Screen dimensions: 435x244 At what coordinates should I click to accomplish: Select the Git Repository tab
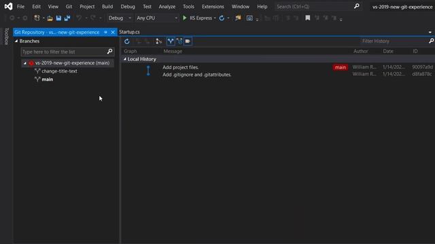(56, 32)
